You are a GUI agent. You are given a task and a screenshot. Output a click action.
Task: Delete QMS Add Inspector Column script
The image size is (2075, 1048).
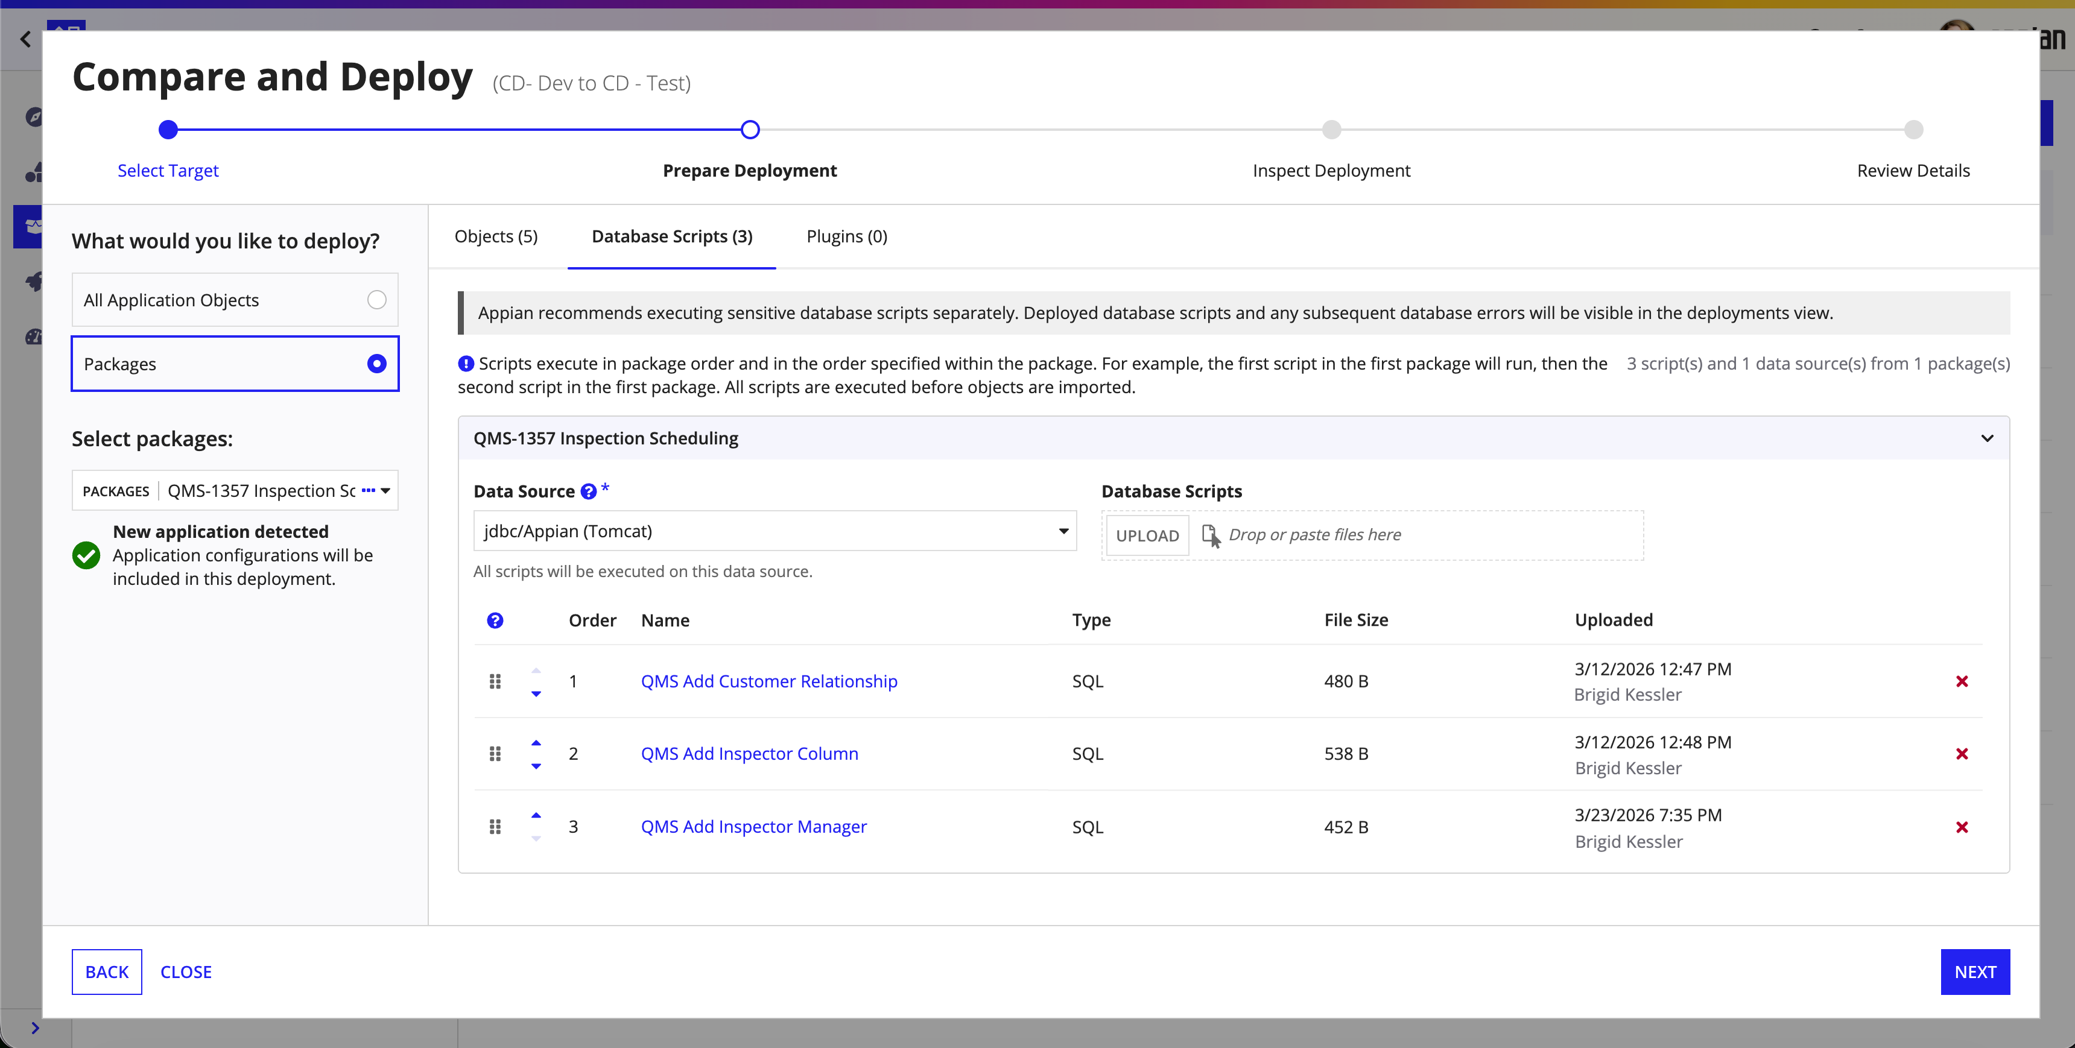pos(1962,754)
